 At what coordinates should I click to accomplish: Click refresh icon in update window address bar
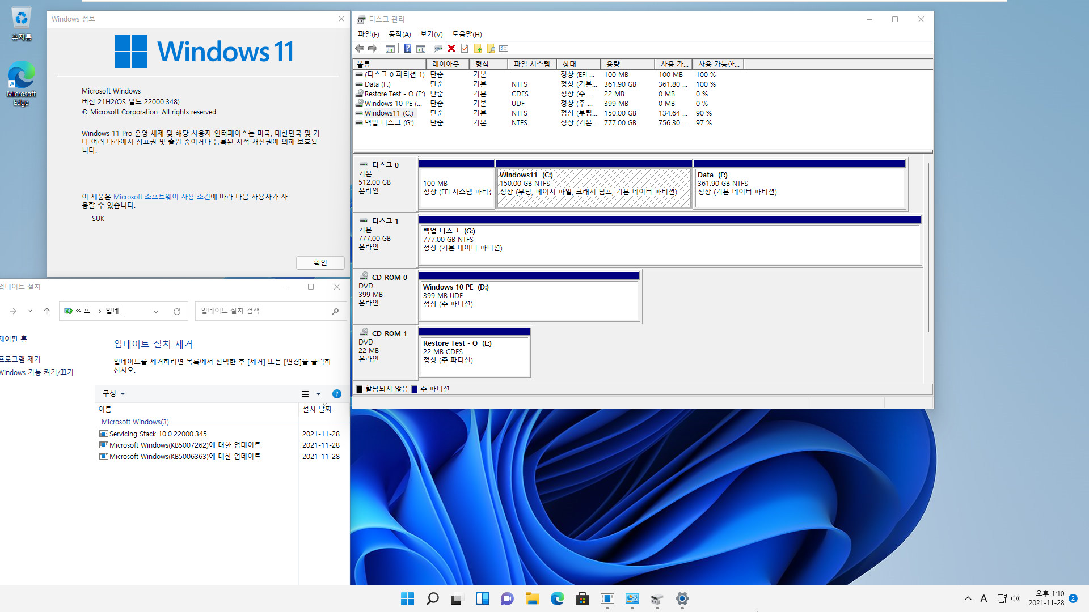tap(177, 311)
